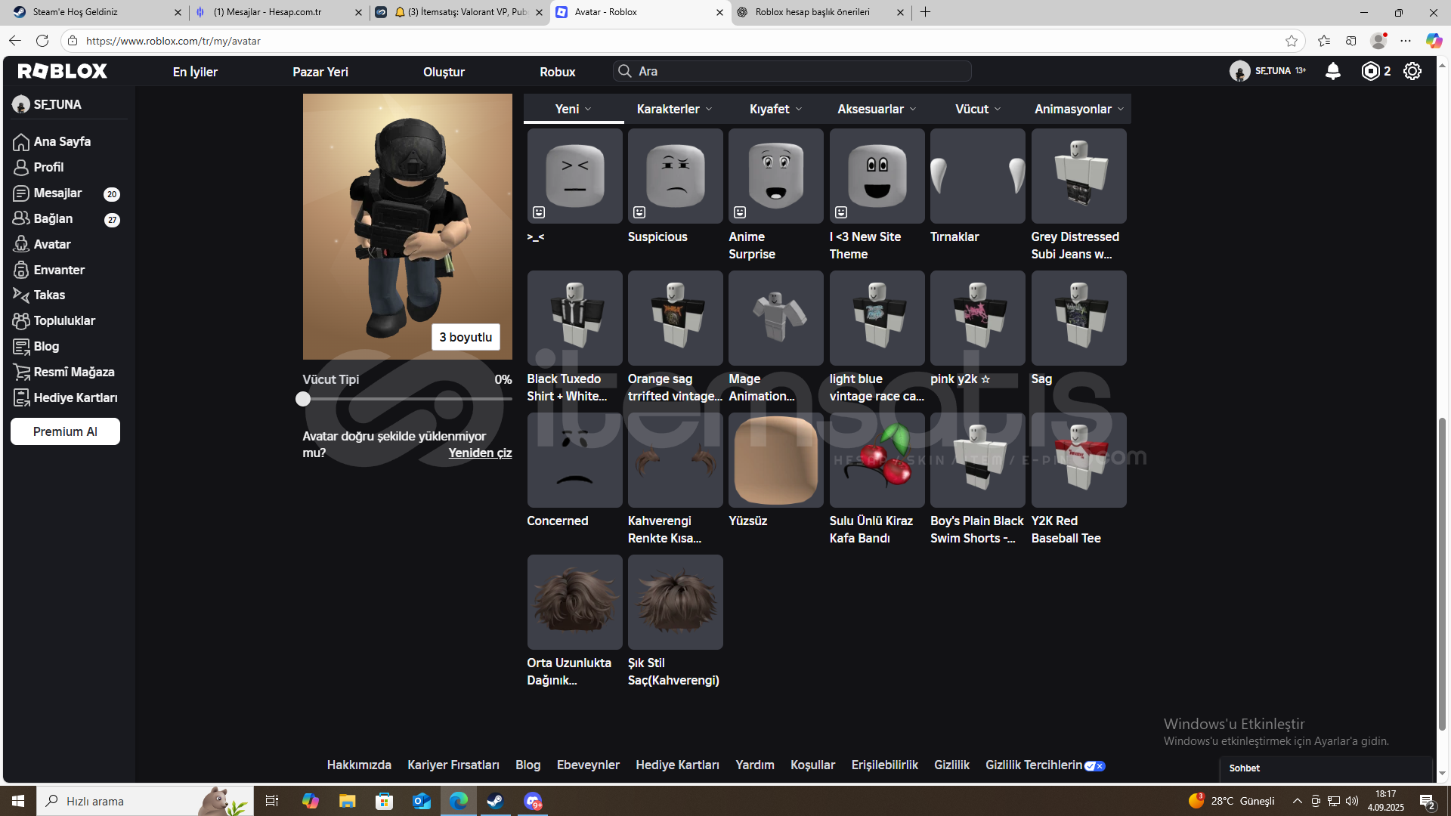Open Outlook from the taskbar
The image size is (1451, 816).
click(x=422, y=801)
